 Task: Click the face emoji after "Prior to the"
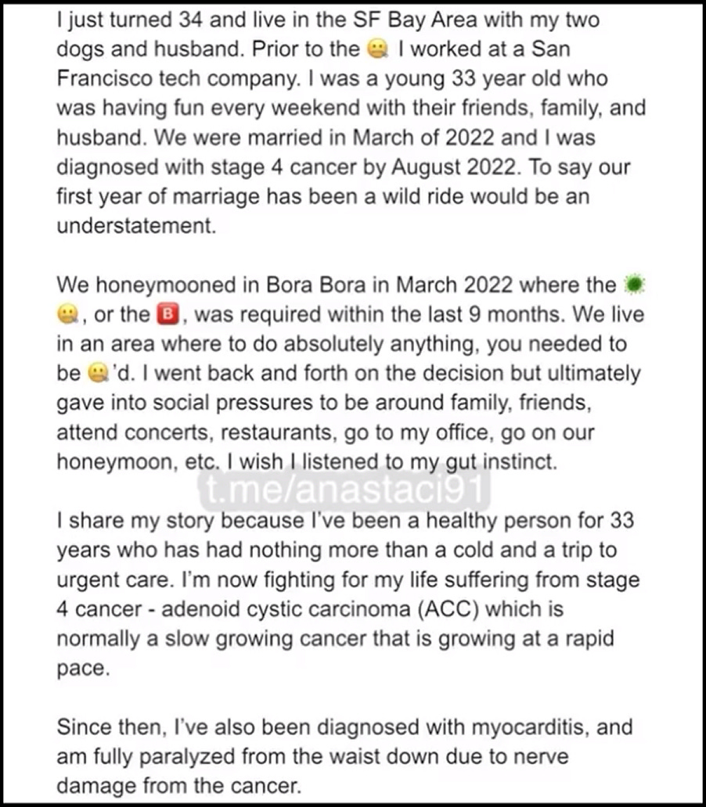pyautogui.click(x=377, y=49)
